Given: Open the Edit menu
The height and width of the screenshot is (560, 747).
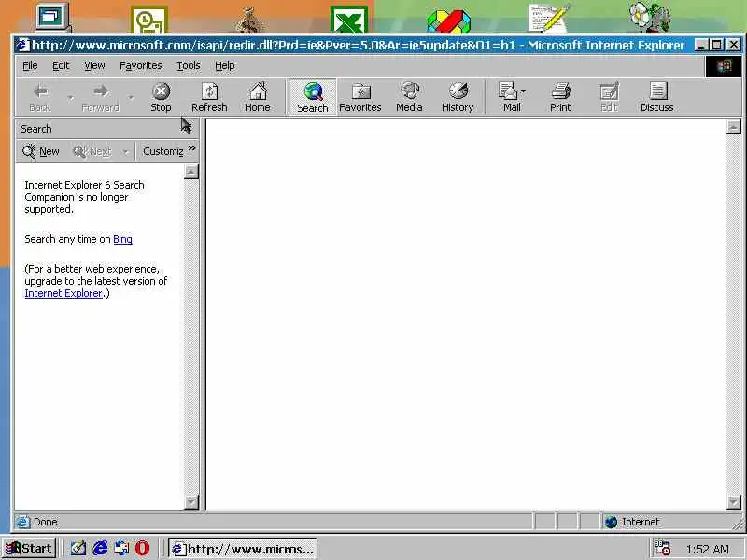Looking at the screenshot, I should tap(61, 65).
